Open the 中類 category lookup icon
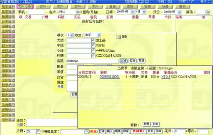This screenshot has height=135, width=213. click(x=93, y=46)
